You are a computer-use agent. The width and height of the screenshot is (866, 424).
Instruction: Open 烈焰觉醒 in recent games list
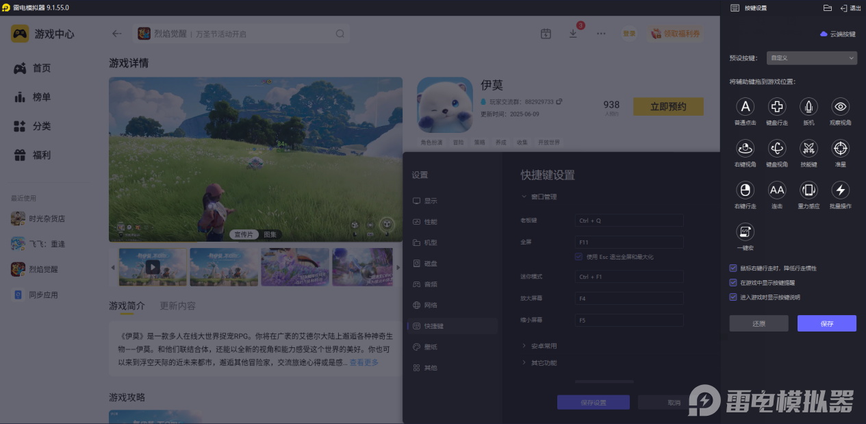click(35, 269)
